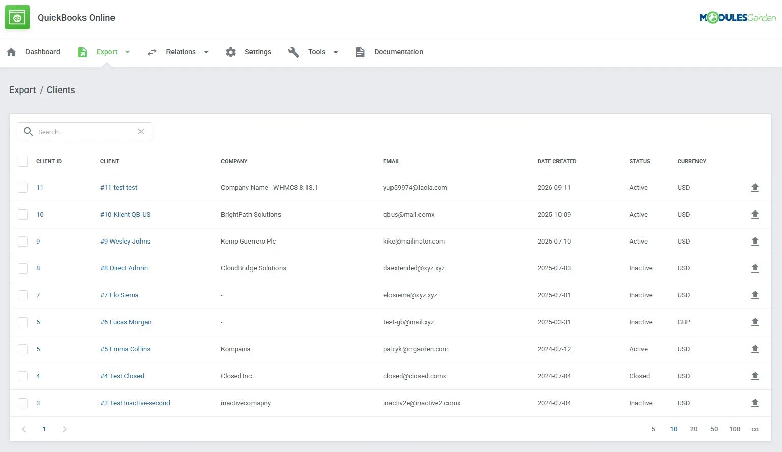The image size is (782, 452).
Task: Export client #11 test test via upload icon
Action: (755, 188)
